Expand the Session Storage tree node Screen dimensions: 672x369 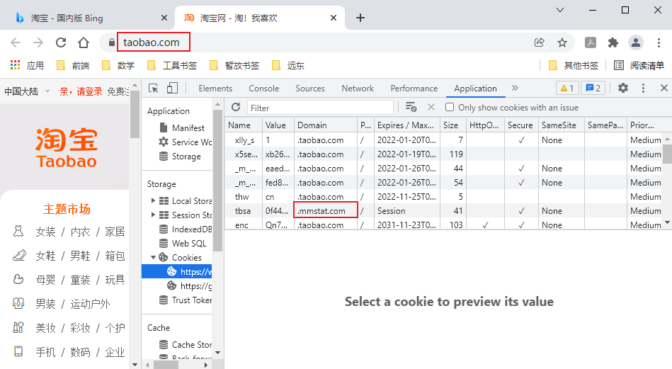(x=153, y=215)
